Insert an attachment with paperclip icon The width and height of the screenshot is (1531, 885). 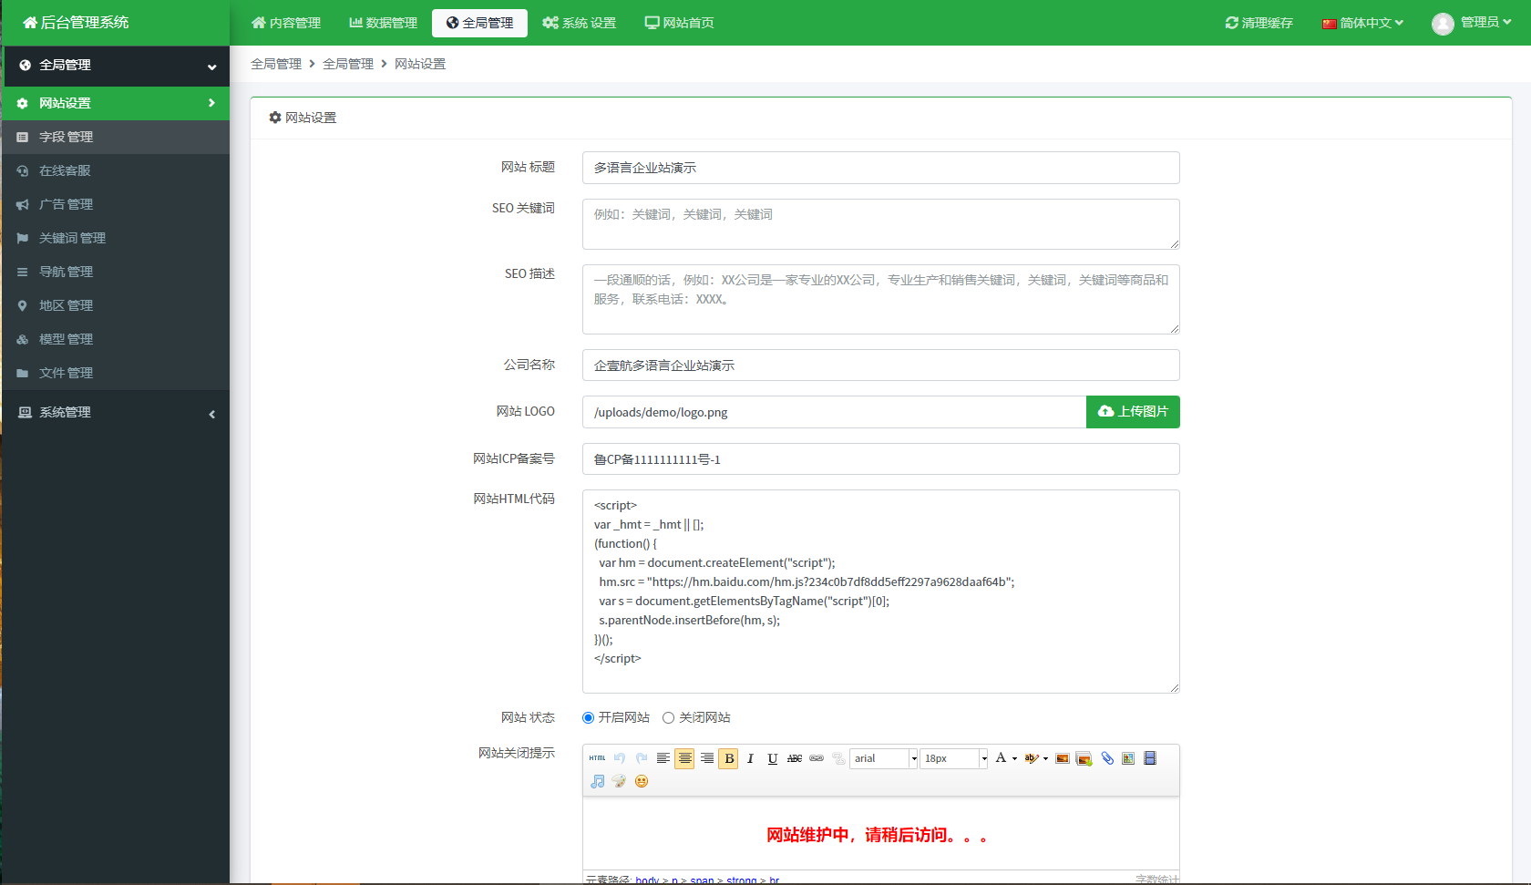tap(1107, 758)
